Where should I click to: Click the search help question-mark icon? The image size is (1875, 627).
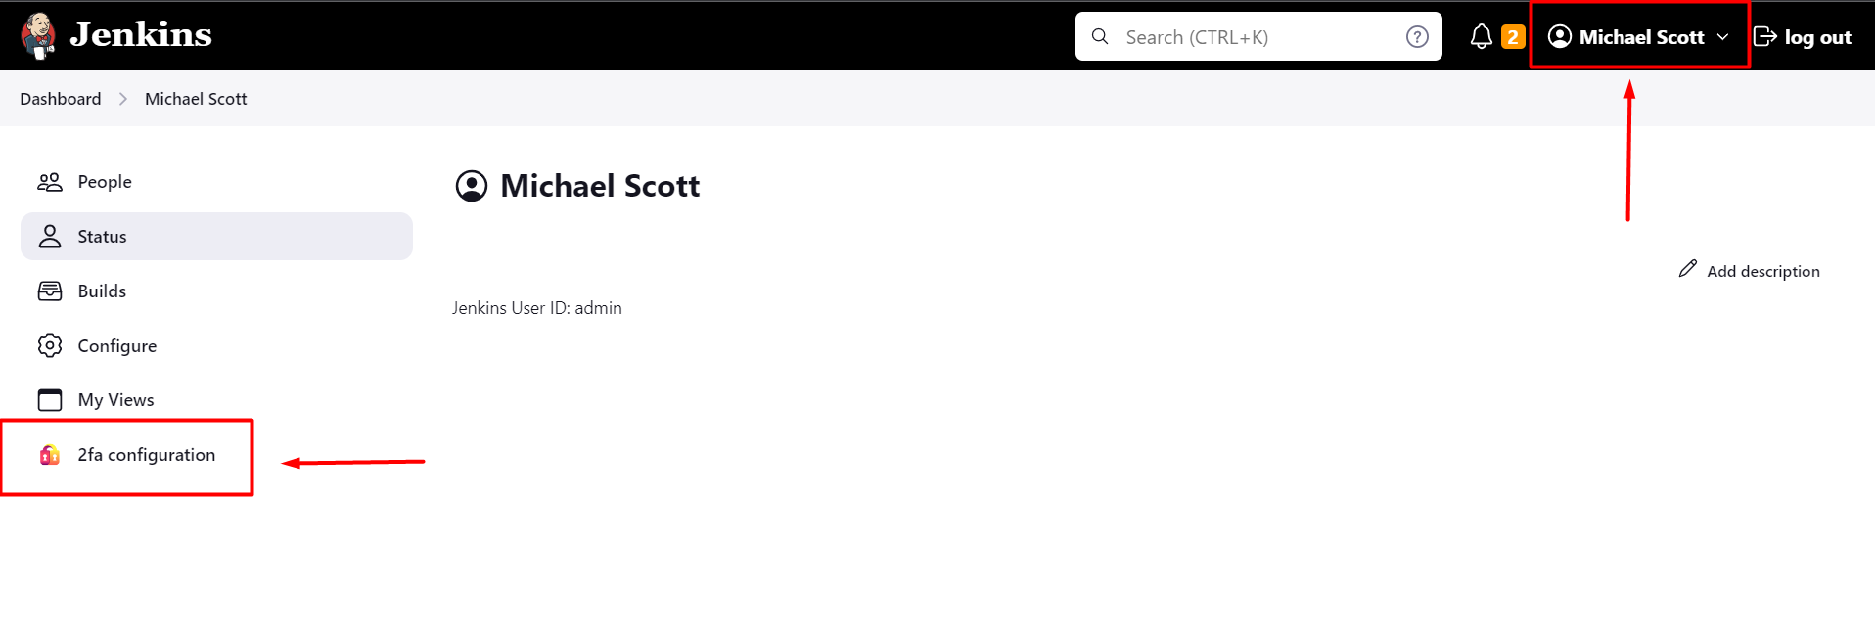pos(1417,37)
